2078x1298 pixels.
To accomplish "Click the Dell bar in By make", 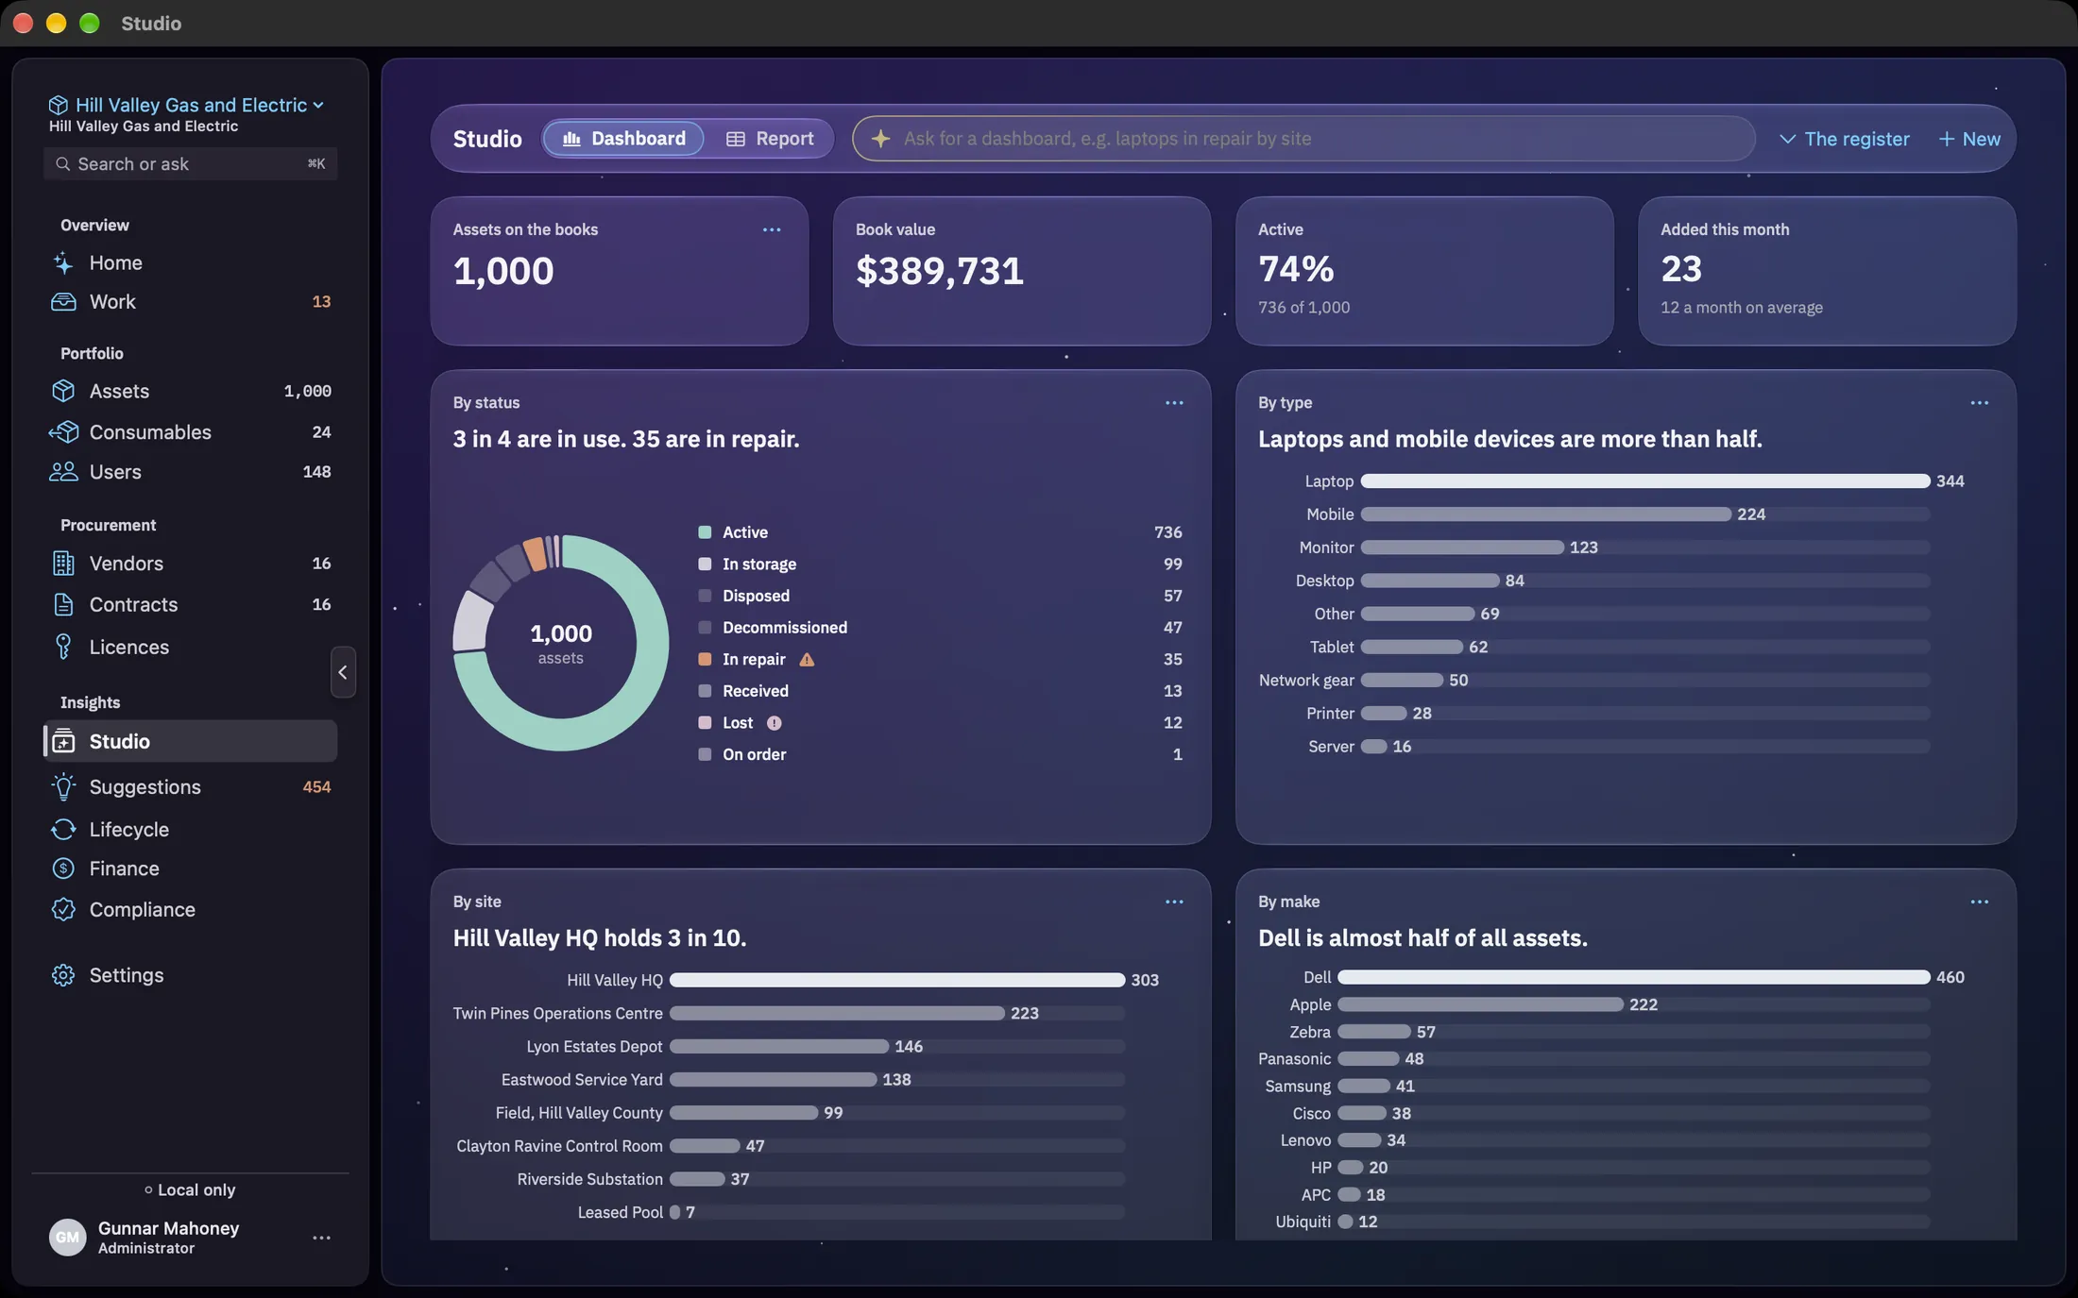I will coord(1633,977).
